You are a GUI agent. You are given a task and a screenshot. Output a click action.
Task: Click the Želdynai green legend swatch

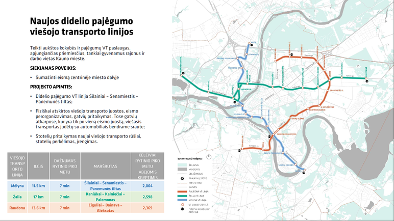(181, 165)
